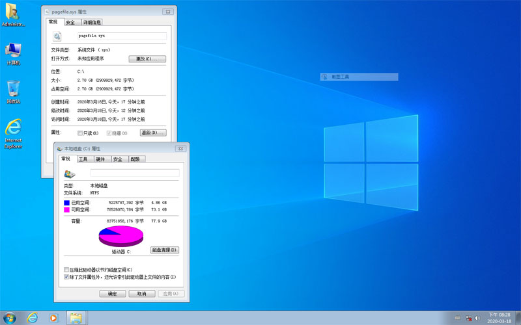Click the 应用(A) button

pos(171,294)
